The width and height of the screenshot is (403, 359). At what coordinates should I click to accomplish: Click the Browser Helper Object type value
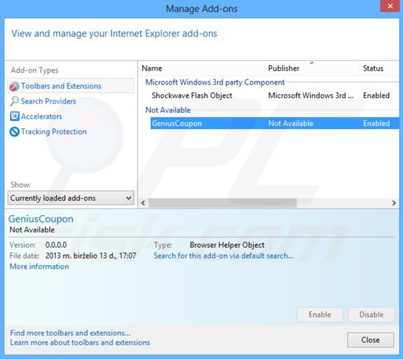(x=227, y=245)
